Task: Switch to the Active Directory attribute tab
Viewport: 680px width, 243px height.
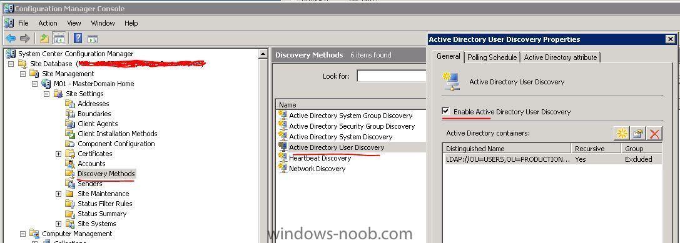Action: point(561,57)
